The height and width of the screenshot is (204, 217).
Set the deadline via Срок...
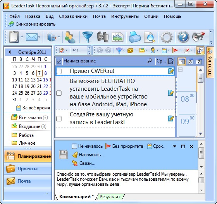point(157,146)
